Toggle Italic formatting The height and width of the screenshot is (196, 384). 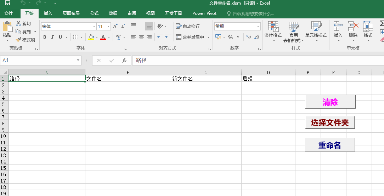pos(52,37)
